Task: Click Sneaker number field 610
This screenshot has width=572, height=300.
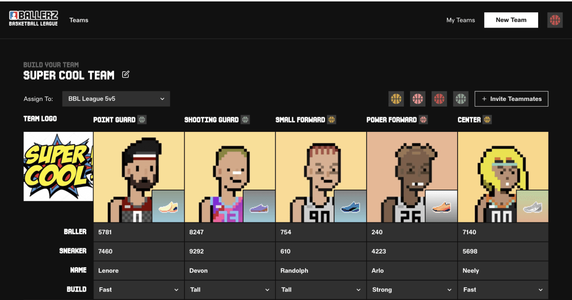Action: click(x=321, y=251)
